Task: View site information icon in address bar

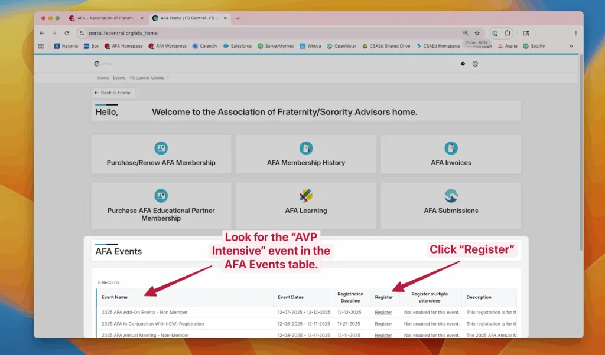Action: coord(82,33)
